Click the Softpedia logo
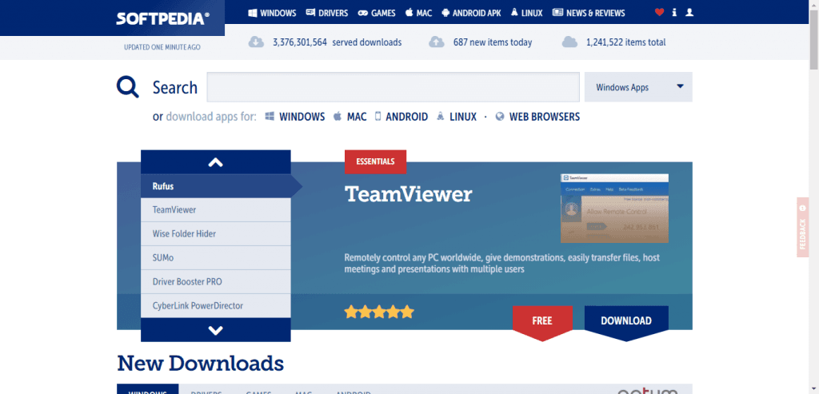Image resolution: width=819 pixels, height=394 pixels. pyautogui.click(x=162, y=17)
